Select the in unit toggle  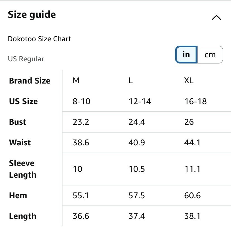pos(186,55)
